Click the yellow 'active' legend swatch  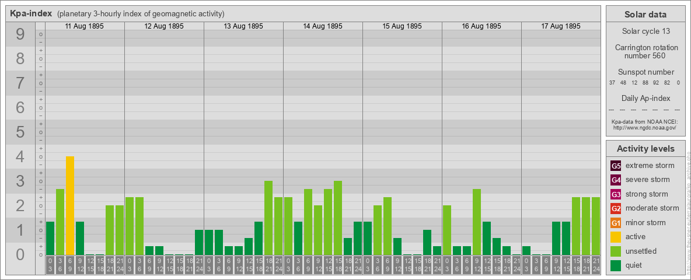coord(616,237)
